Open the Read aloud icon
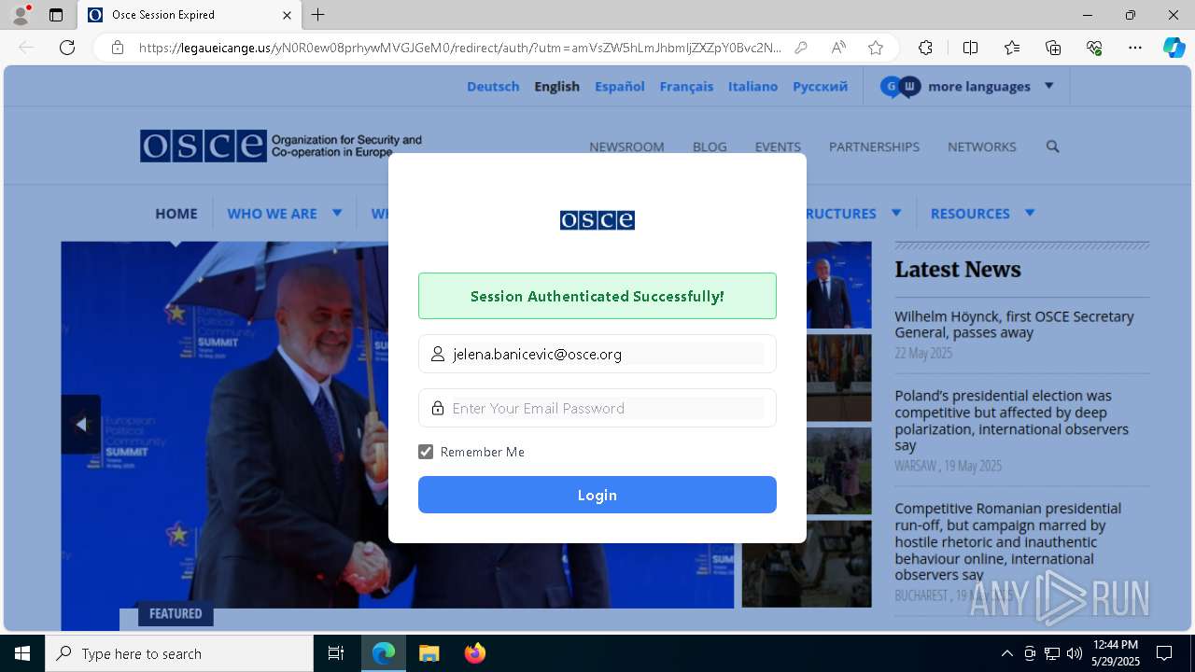This screenshot has width=1195, height=672. (838, 48)
